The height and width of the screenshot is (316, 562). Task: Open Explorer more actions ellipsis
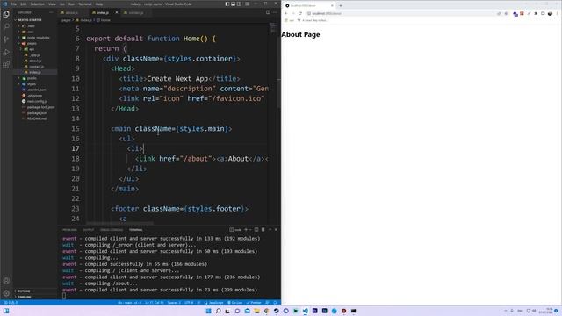pos(51,12)
